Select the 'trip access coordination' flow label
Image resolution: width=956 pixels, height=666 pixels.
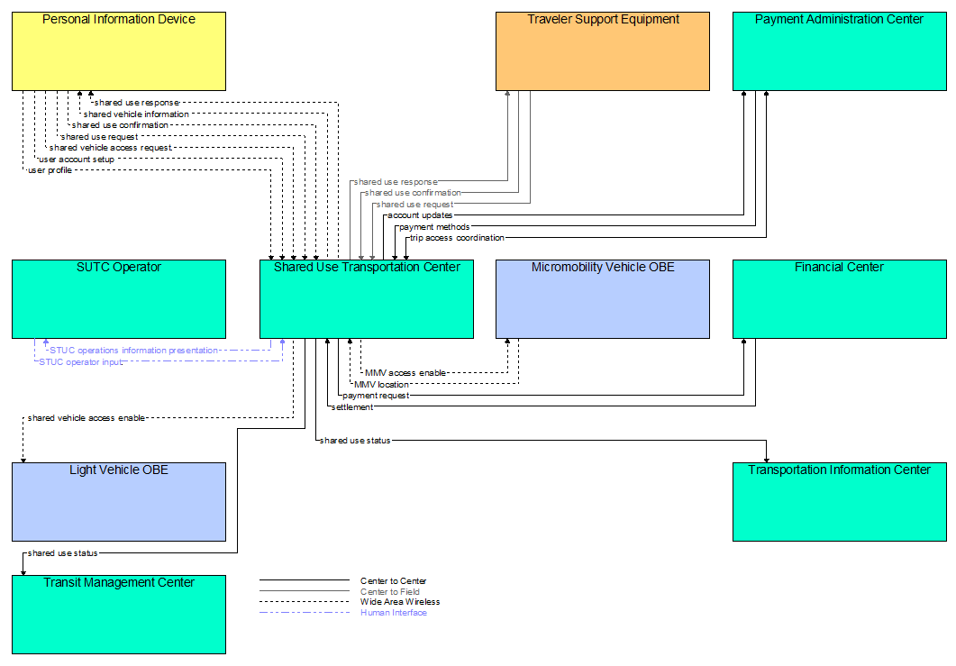(457, 238)
